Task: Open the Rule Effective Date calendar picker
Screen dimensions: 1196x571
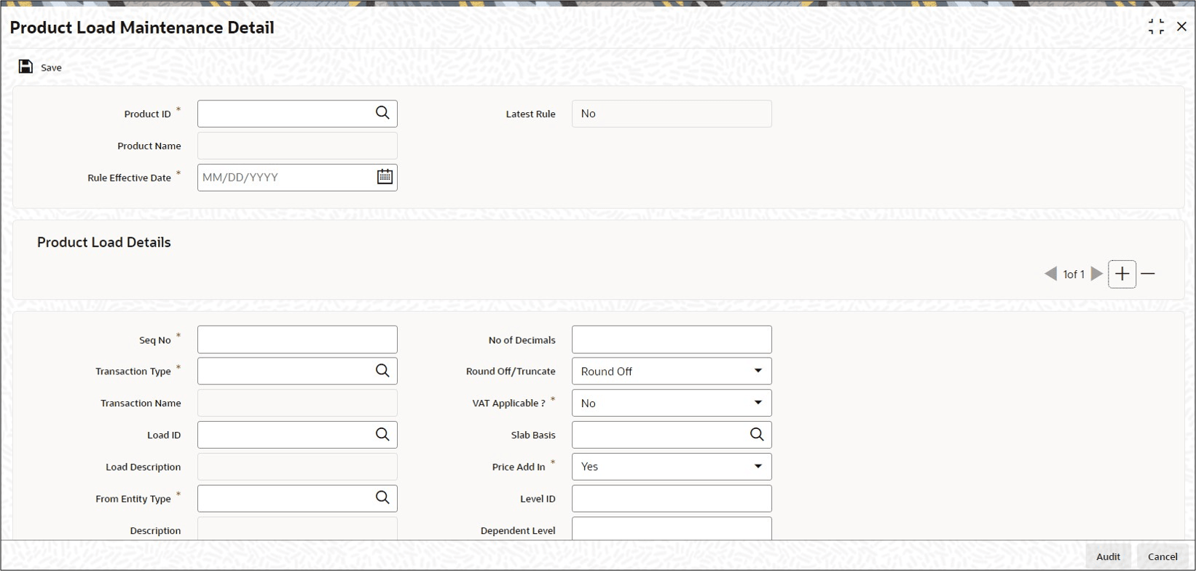Action: [385, 177]
